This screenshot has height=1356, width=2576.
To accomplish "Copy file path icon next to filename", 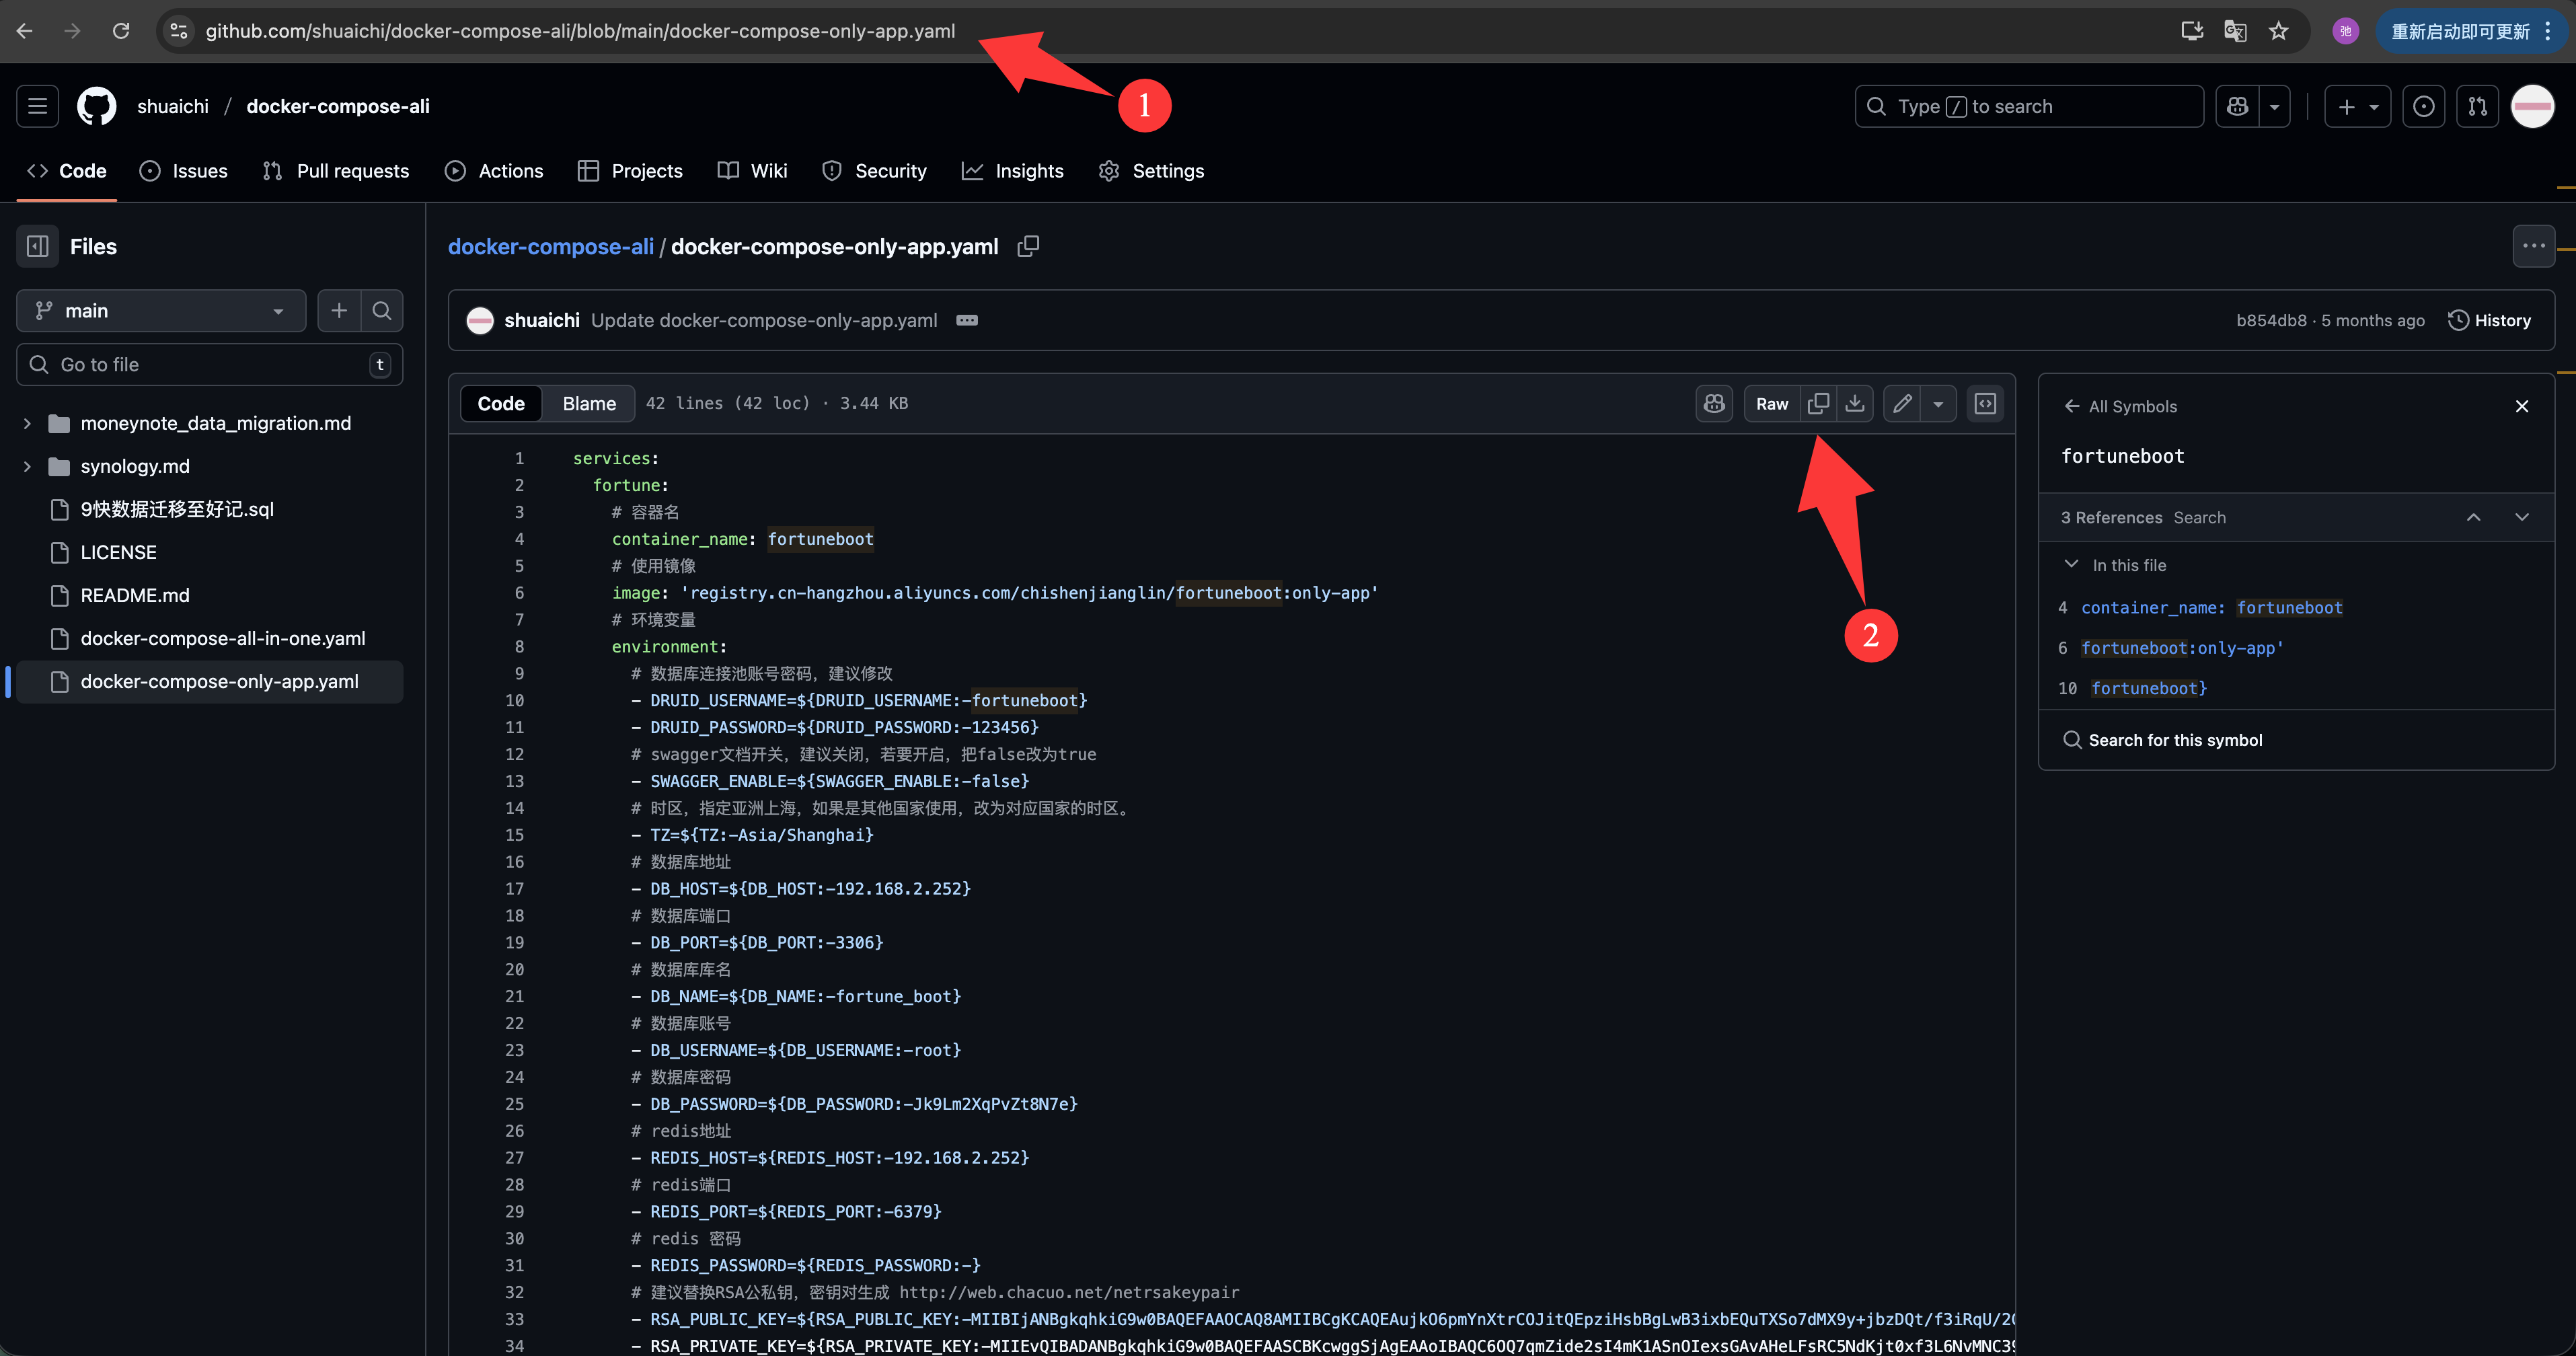I will [x=1028, y=246].
